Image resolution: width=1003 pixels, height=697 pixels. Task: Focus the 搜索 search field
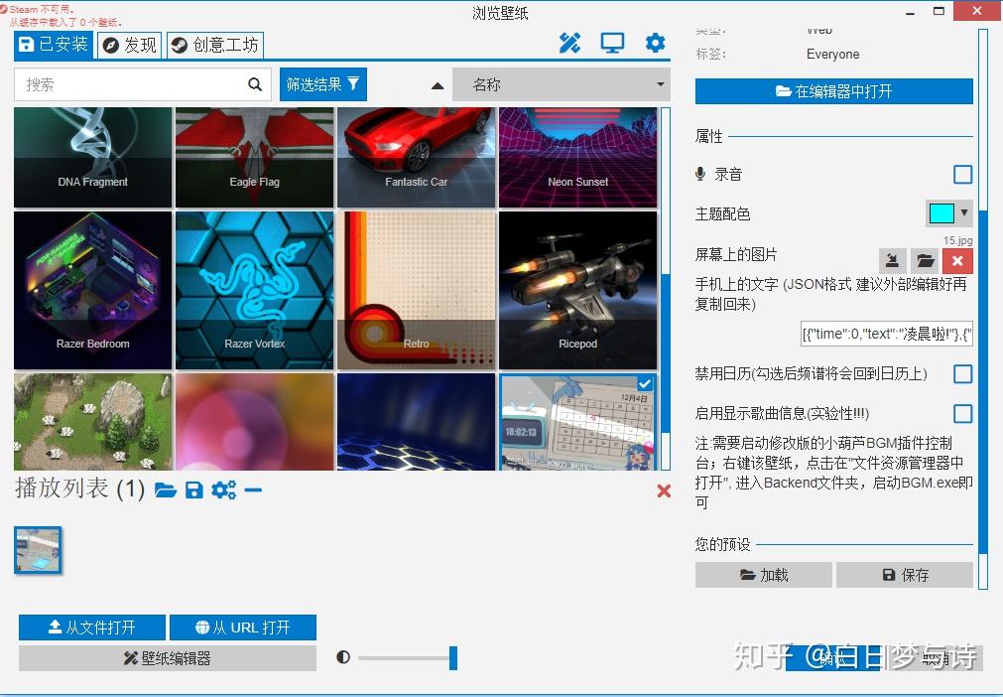point(142,84)
